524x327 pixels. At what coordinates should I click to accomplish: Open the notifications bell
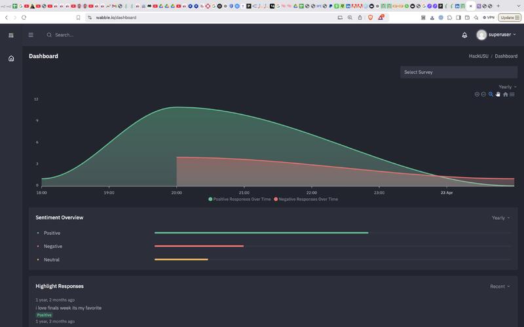(464, 35)
